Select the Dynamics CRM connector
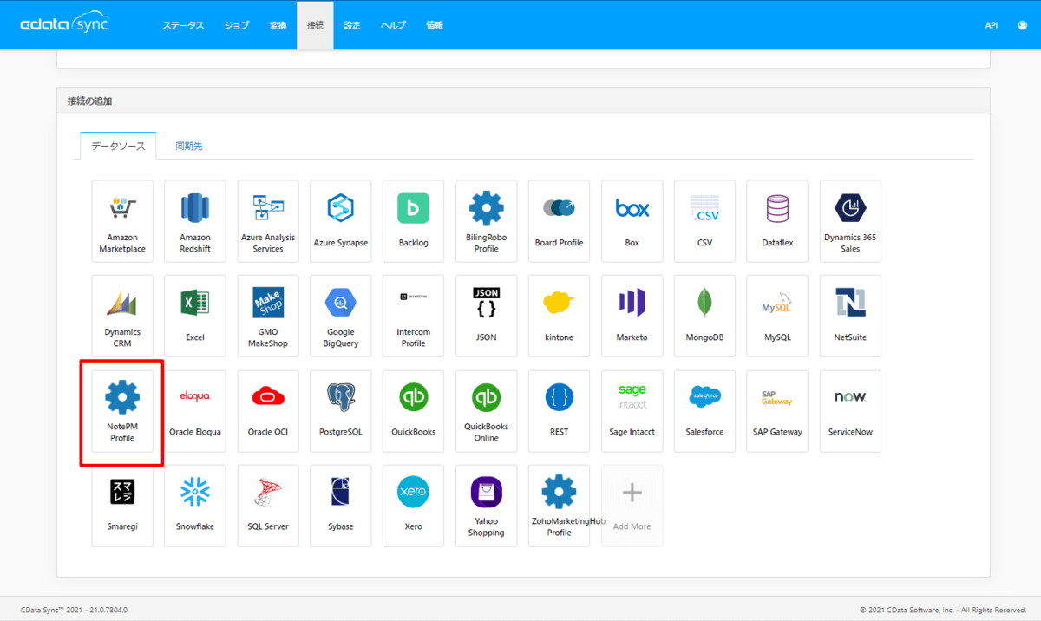Image resolution: width=1041 pixels, height=621 pixels. click(122, 316)
